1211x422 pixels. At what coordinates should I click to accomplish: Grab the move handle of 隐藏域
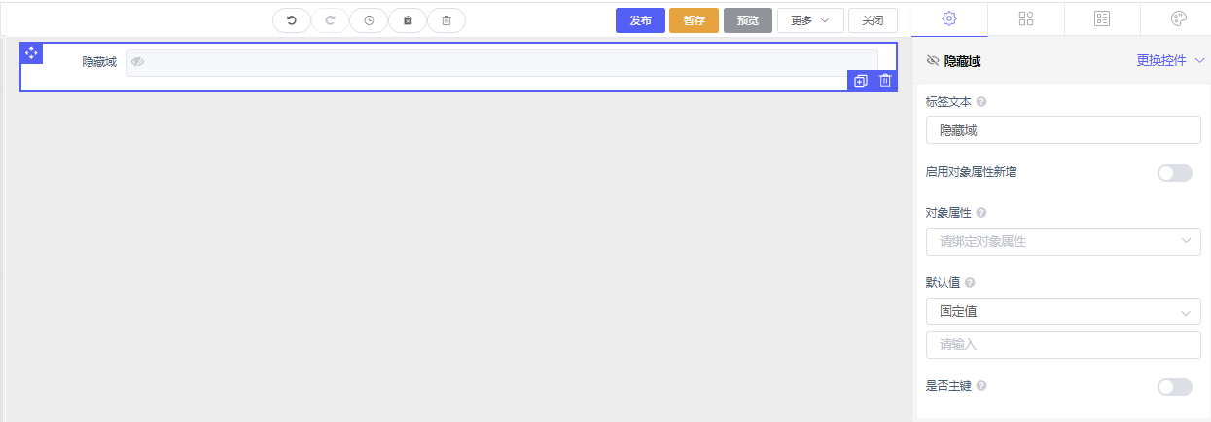click(31, 53)
